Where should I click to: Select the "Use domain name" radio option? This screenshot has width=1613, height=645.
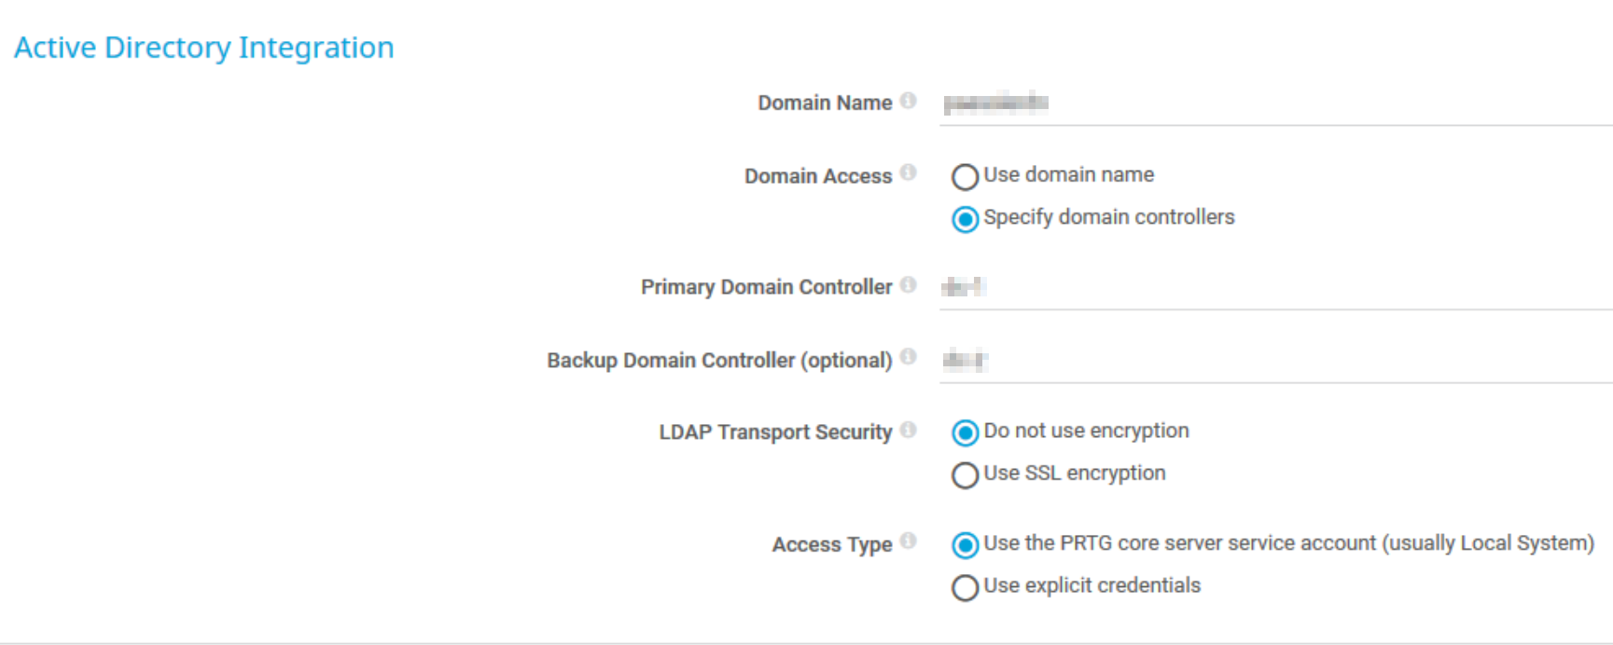(x=965, y=177)
